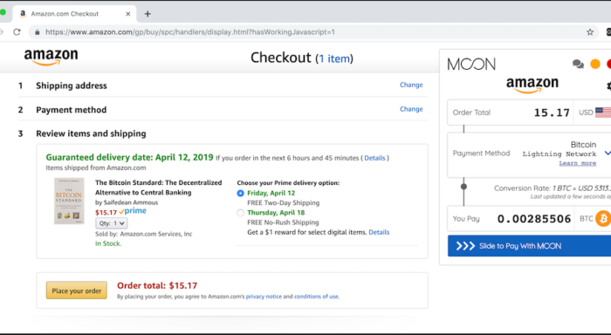
Task: Open a new browser tab
Action: tap(148, 14)
